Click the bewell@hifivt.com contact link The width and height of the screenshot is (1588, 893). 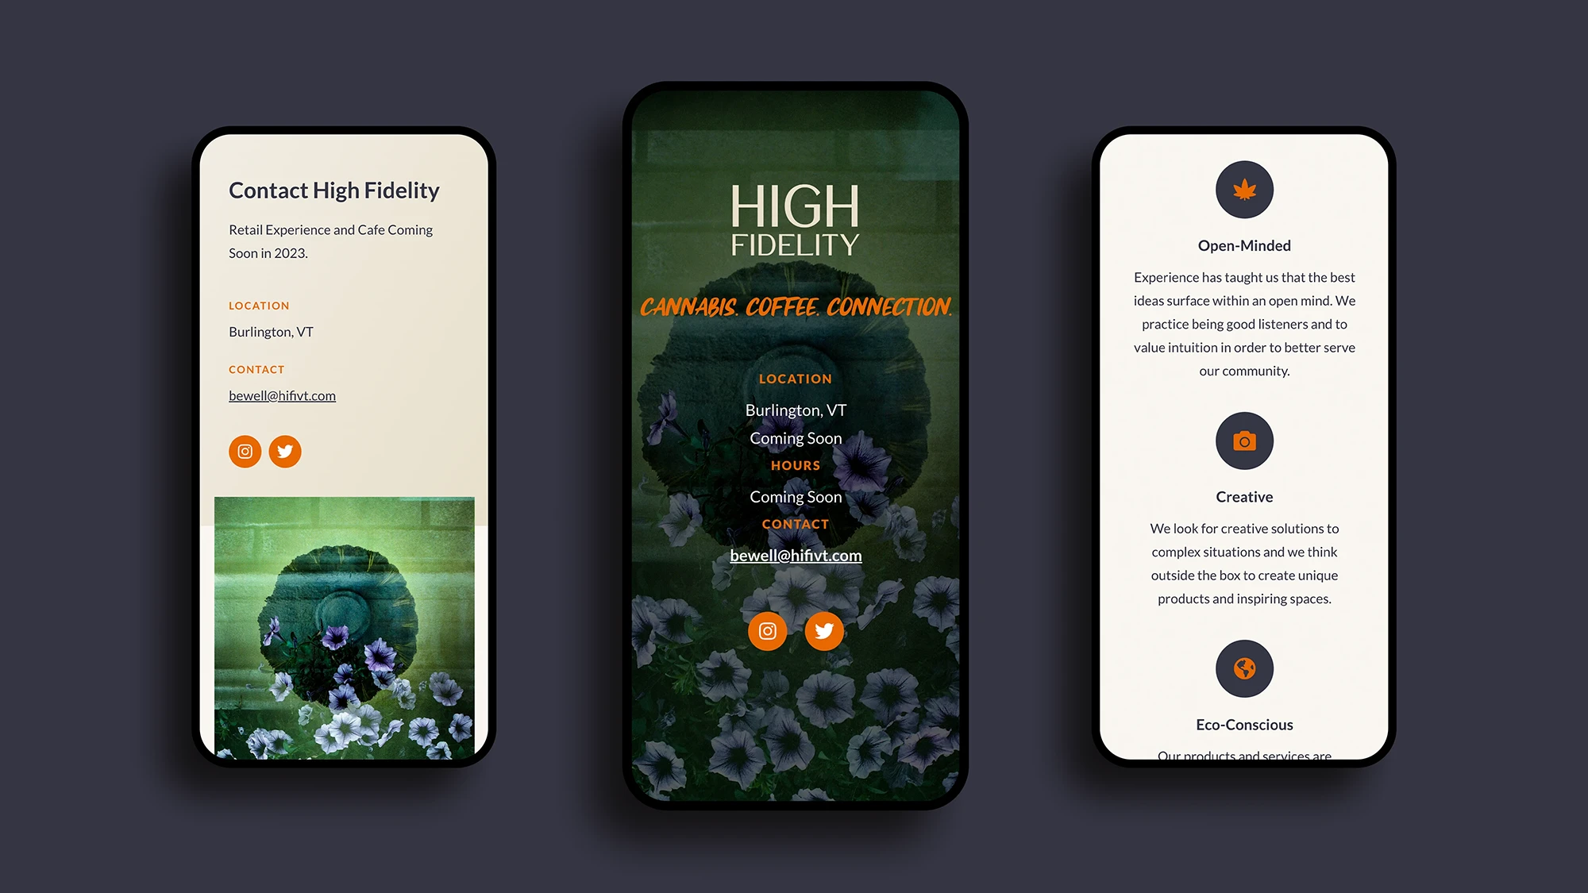pyautogui.click(x=281, y=395)
